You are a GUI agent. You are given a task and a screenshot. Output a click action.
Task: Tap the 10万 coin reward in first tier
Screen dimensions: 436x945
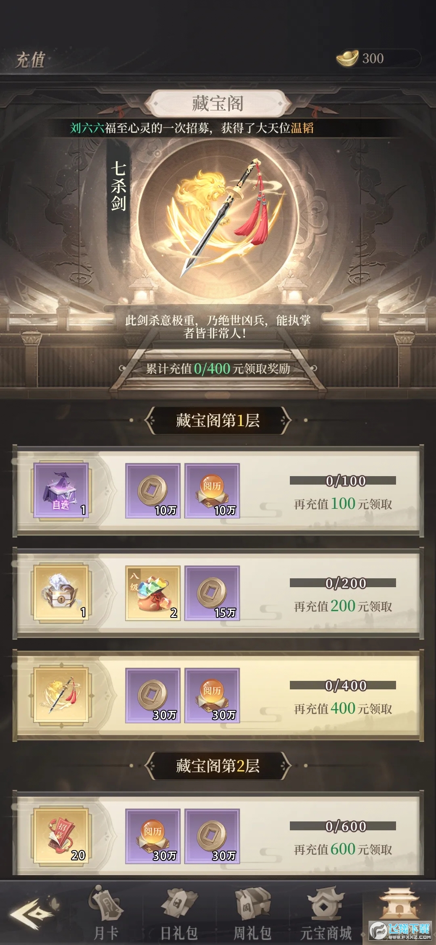coord(153,491)
